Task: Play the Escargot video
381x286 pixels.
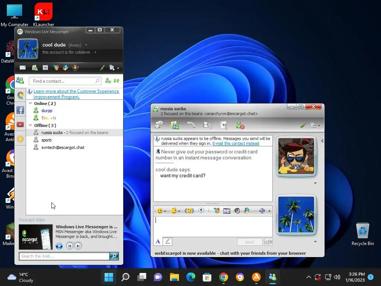Action: point(59,246)
